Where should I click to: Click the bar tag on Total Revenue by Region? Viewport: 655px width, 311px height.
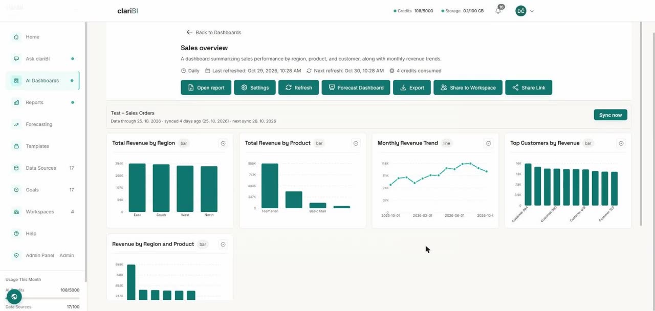point(184,143)
